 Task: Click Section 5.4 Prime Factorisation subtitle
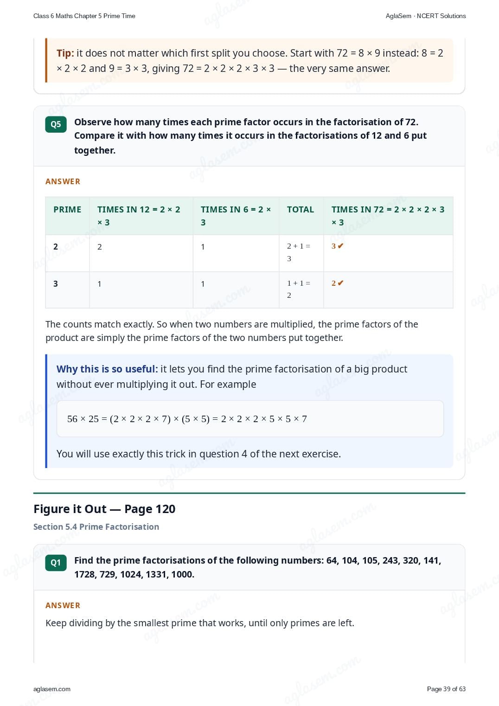(96, 527)
